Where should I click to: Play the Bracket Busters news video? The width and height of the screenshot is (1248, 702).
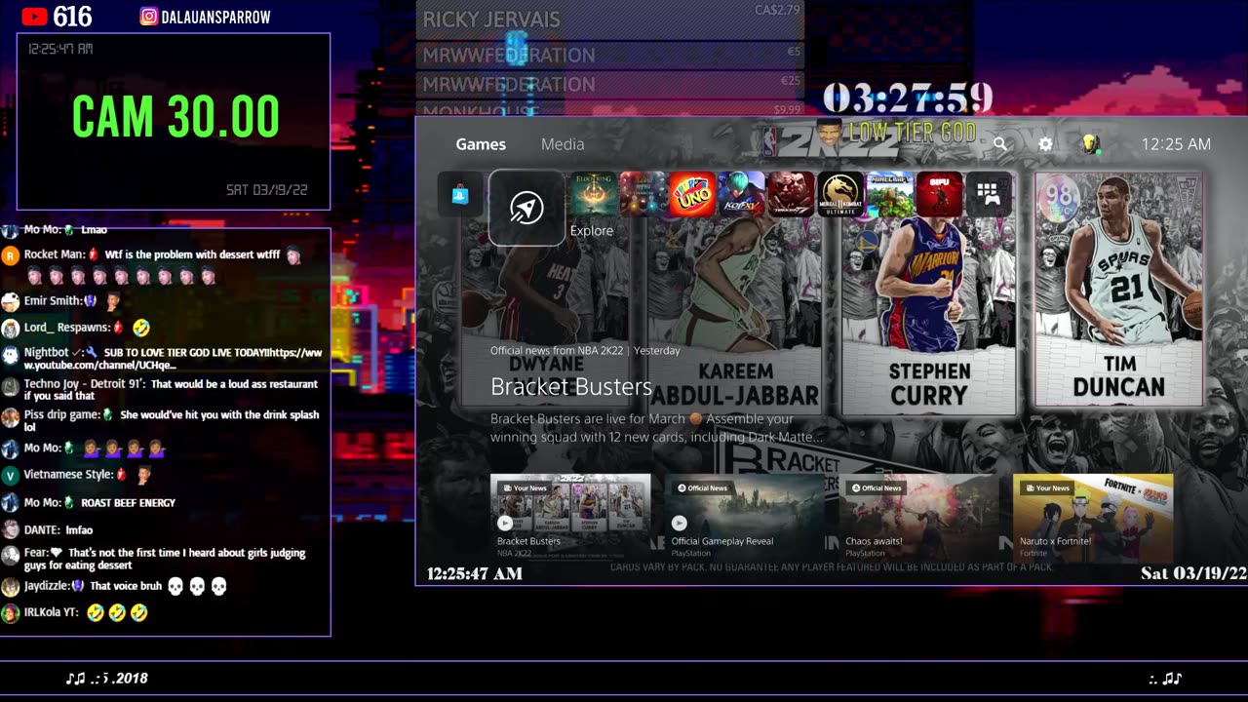pyautogui.click(x=505, y=523)
